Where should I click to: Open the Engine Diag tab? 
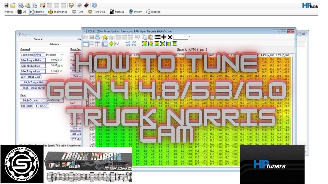pos(58,12)
